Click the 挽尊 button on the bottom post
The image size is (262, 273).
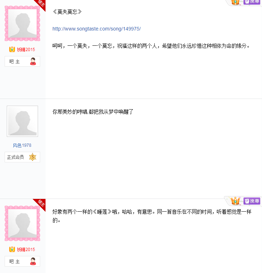click(x=252, y=201)
